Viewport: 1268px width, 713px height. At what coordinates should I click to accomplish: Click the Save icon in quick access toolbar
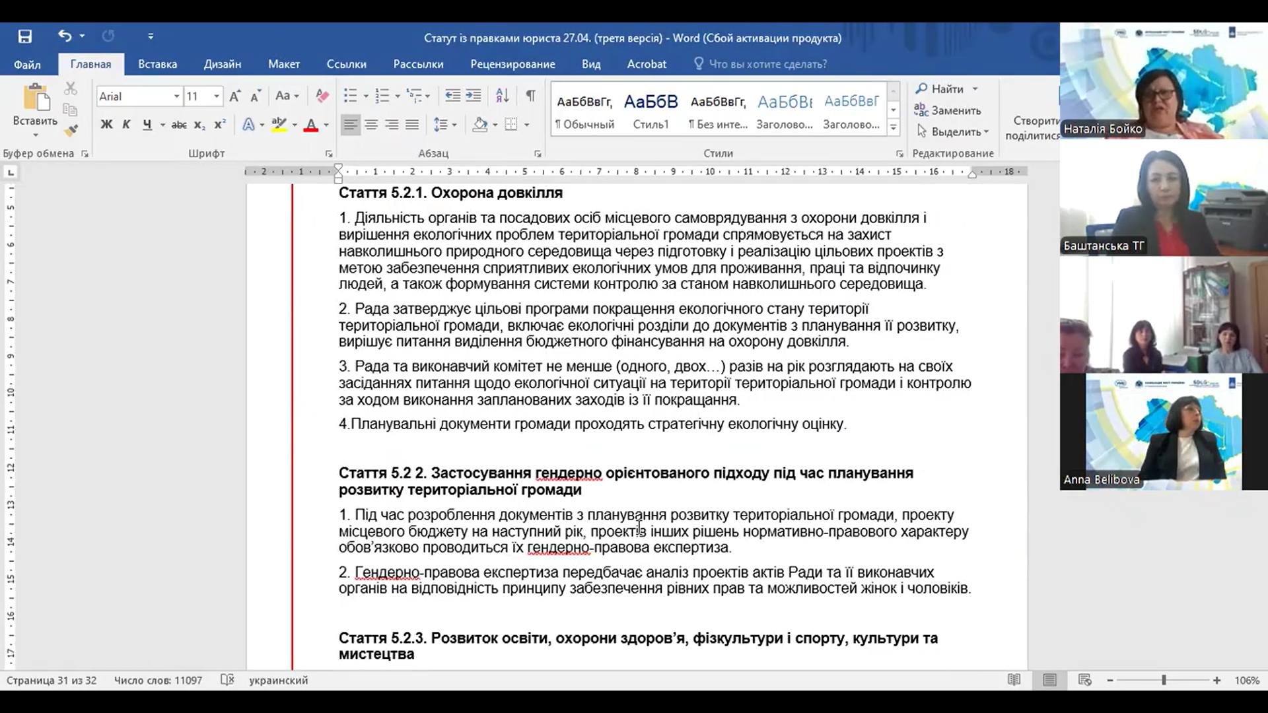point(24,36)
